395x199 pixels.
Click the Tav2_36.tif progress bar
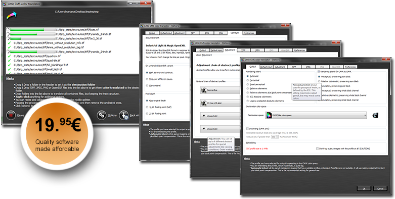(32, 38)
